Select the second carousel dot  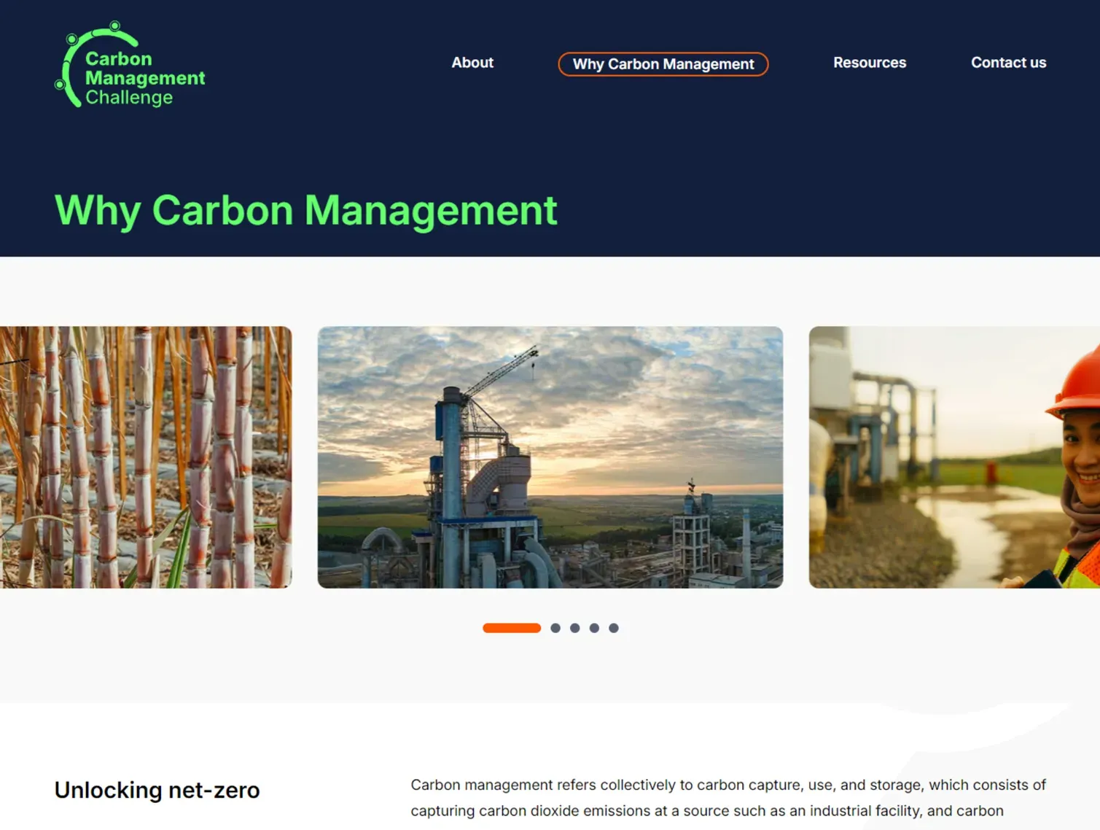555,627
